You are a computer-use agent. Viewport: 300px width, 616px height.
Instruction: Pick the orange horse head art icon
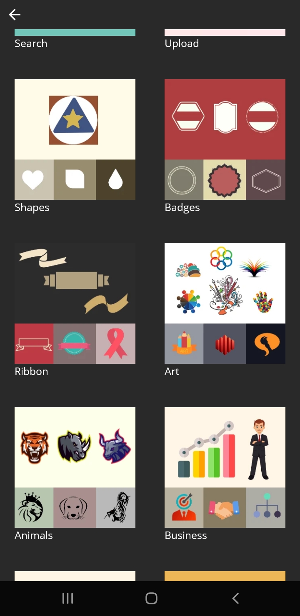266,344
